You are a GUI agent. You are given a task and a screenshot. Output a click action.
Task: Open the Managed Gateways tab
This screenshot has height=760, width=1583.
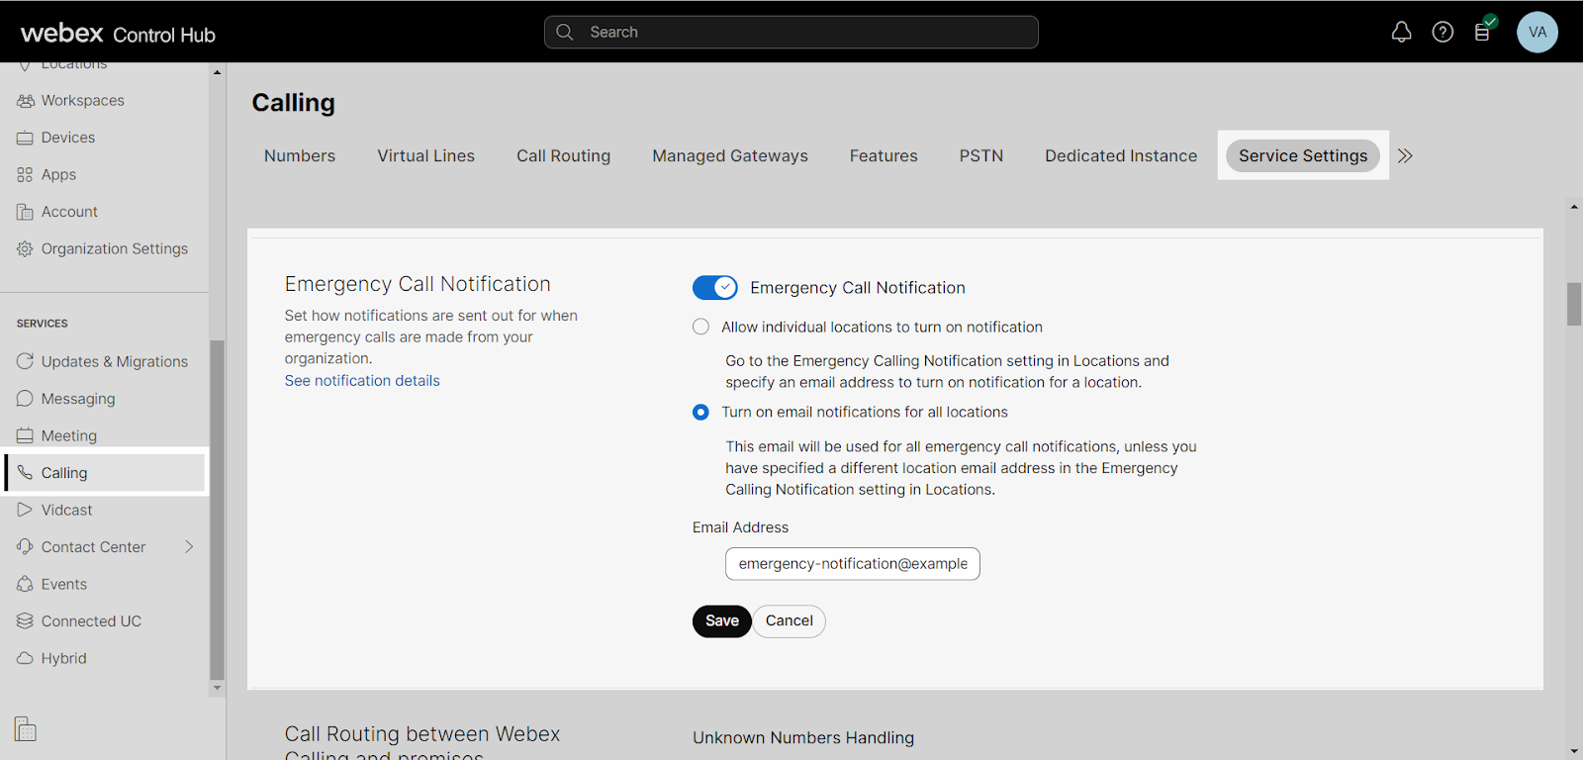click(x=730, y=156)
